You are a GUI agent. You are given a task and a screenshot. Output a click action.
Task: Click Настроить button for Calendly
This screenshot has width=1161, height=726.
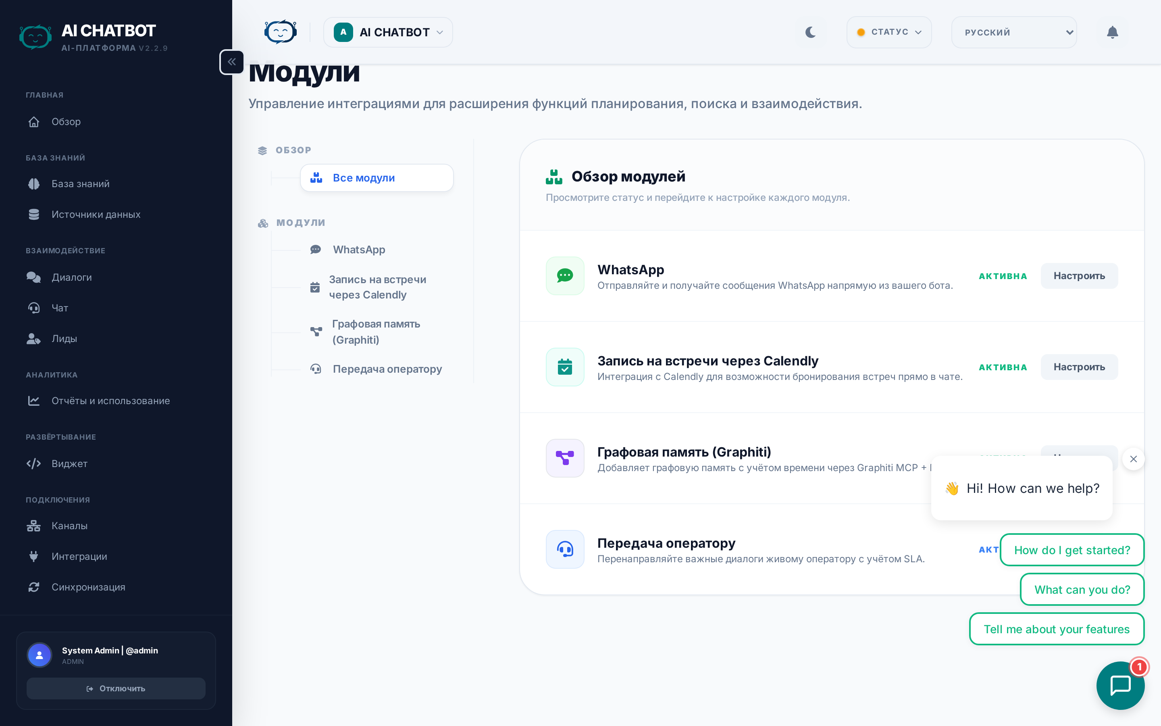[x=1079, y=367]
